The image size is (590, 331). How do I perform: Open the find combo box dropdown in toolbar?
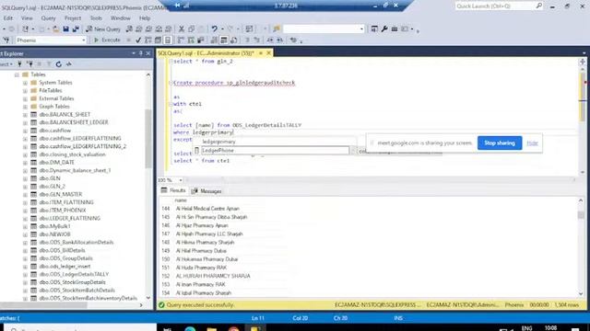pyautogui.click(x=361, y=29)
